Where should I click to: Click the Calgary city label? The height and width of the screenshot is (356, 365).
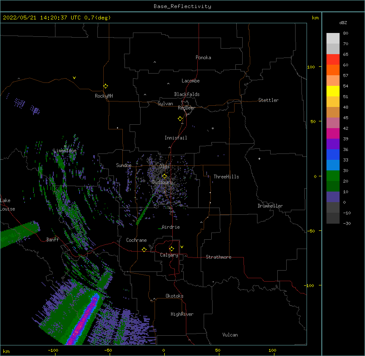[x=169, y=255]
